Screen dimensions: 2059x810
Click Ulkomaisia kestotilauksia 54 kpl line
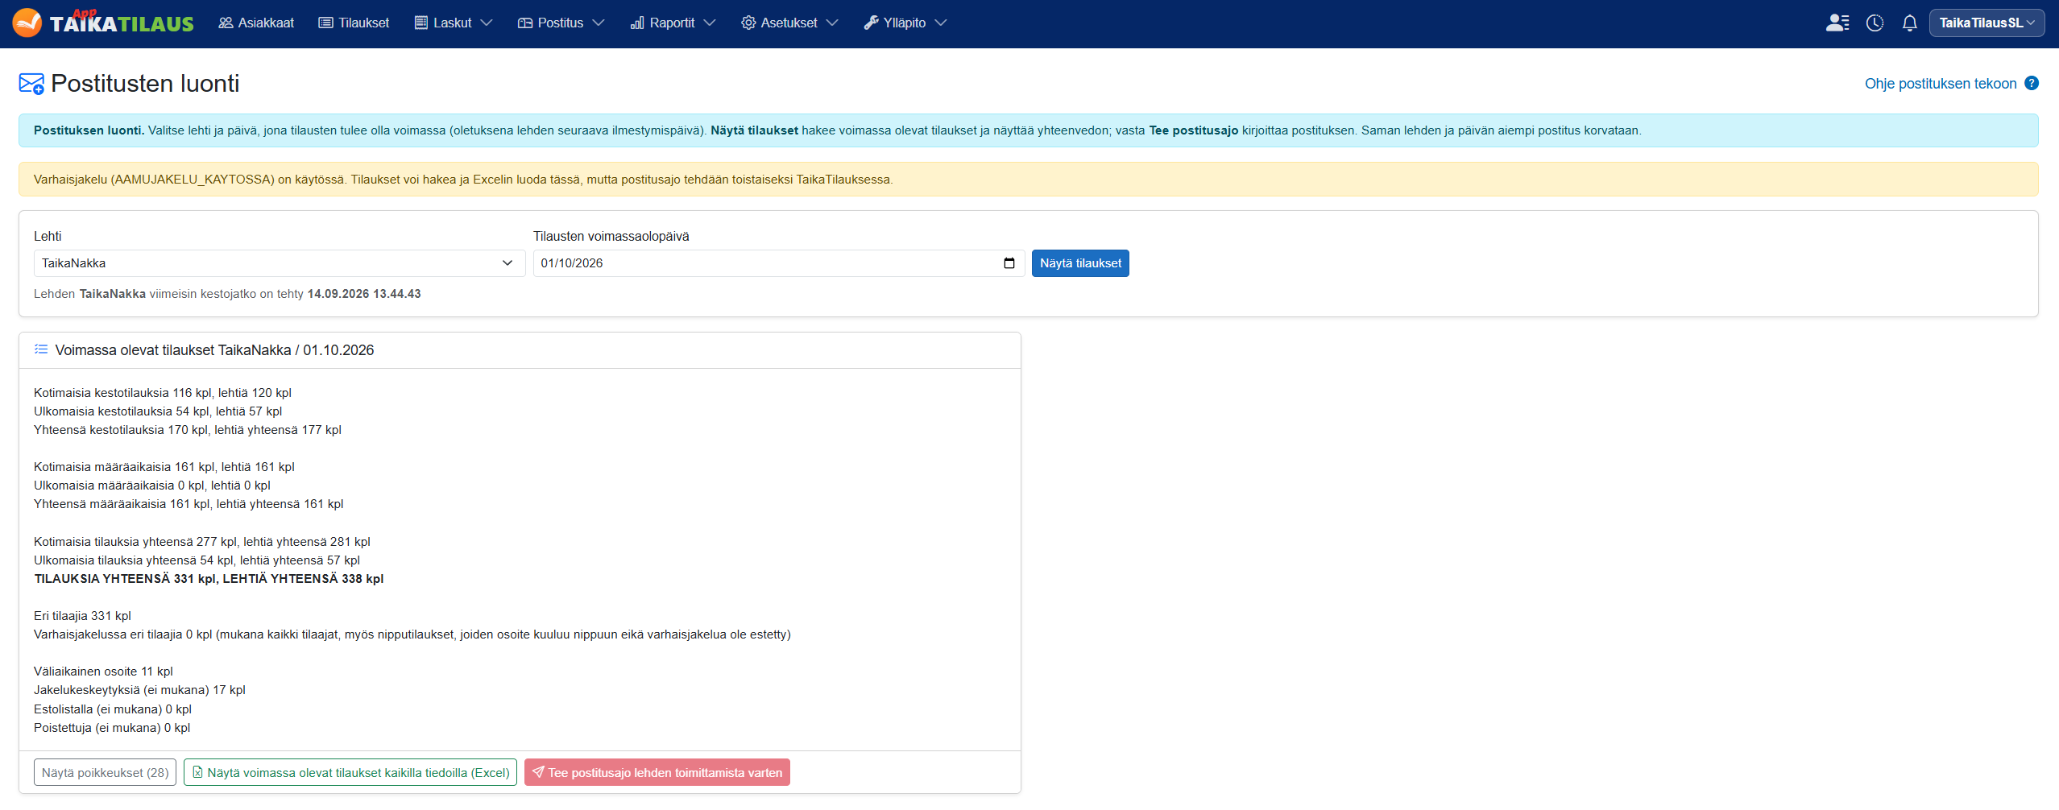pyautogui.click(x=158, y=411)
